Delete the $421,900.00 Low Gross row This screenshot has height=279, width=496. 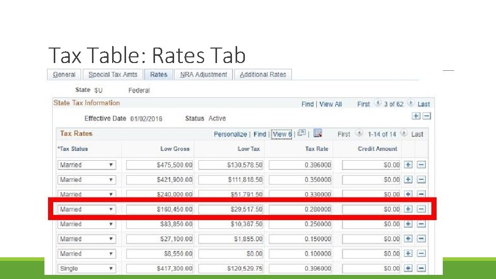pos(422,180)
